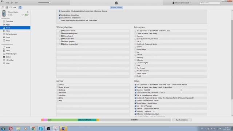The image size is (233, 131).
Task: Open the more (…) media types menu
Action: pos(15,7)
